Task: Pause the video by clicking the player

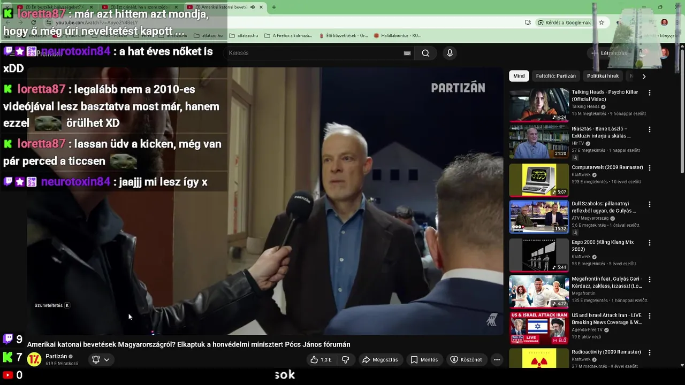Action: (x=265, y=201)
